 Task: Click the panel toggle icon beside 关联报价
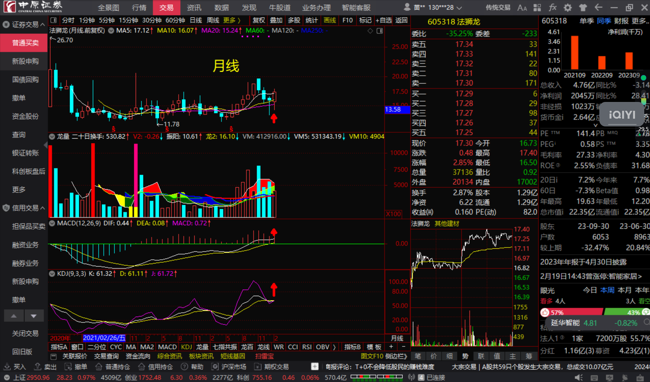53,357
